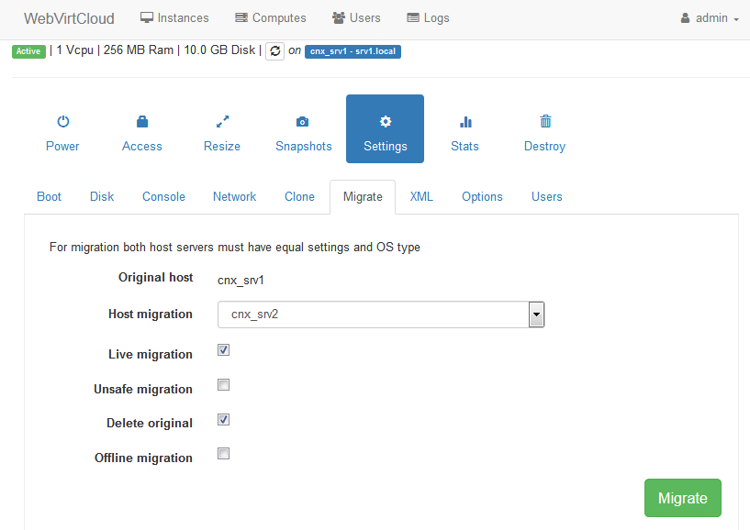
Task: Open the Snapshots camera icon
Action: click(x=303, y=121)
